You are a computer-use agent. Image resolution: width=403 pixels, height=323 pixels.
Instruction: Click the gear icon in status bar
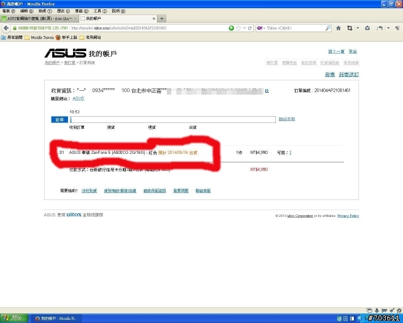click(x=399, y=310)
